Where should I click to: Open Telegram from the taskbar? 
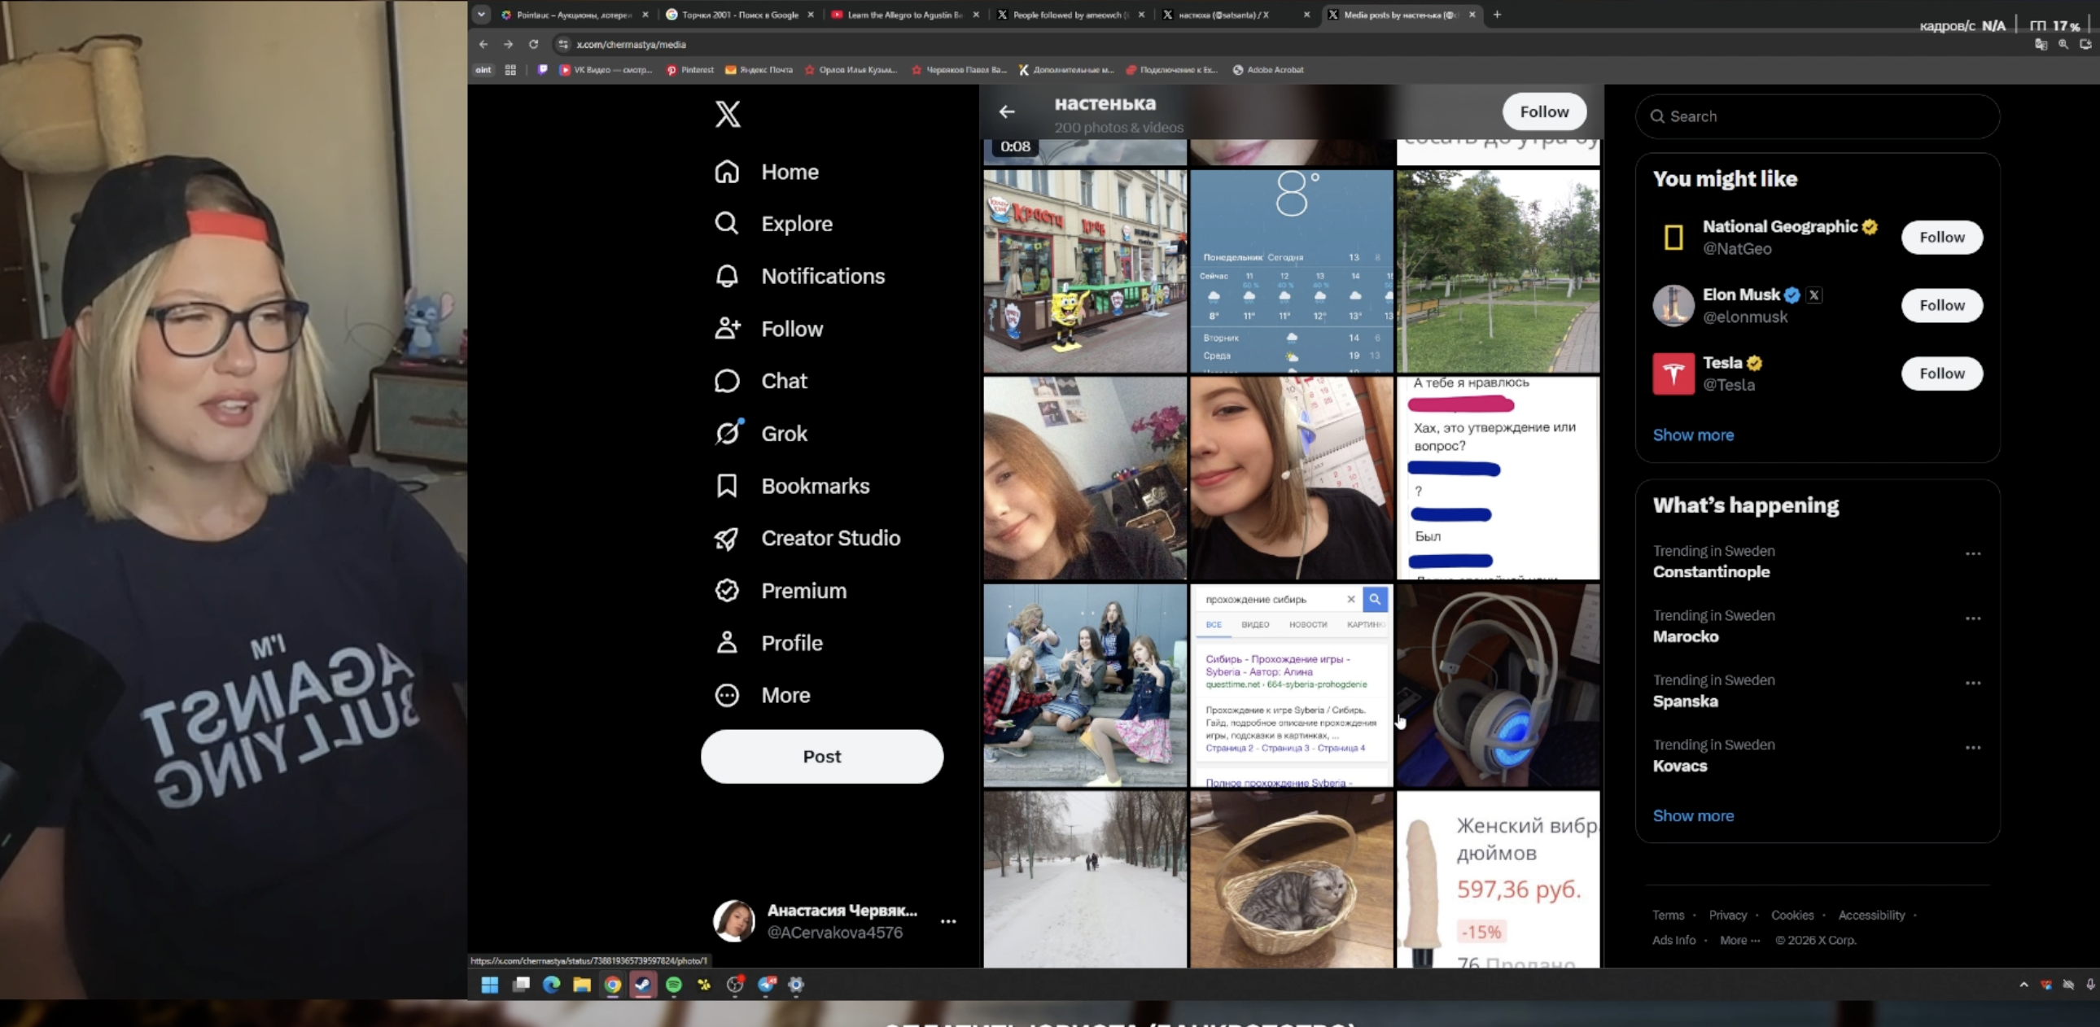pos(765,985)
